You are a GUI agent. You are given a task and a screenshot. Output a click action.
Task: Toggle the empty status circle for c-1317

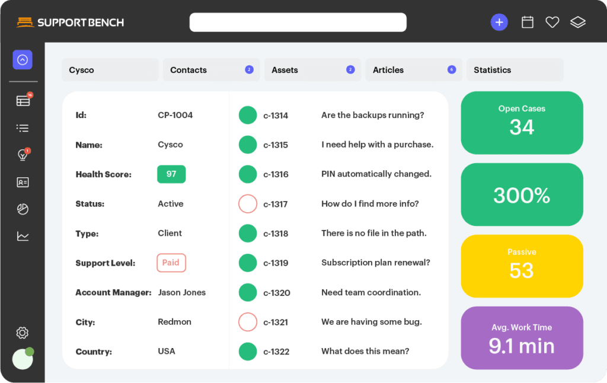tap(248, 204)
